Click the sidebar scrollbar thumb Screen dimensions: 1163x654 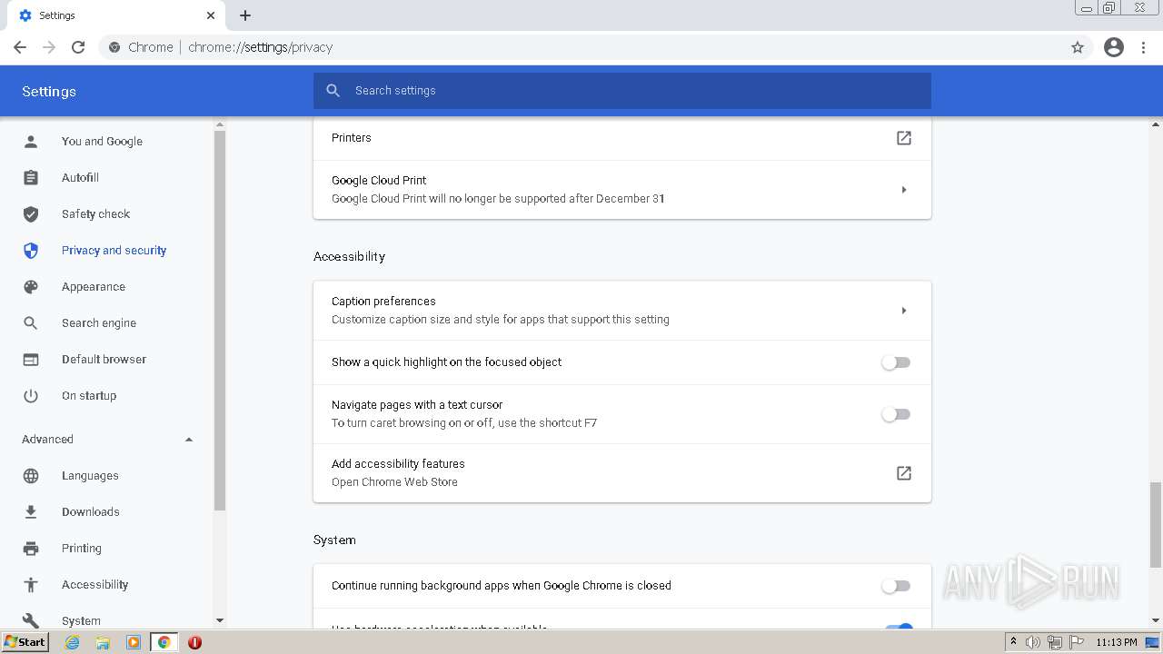[220, 320]
